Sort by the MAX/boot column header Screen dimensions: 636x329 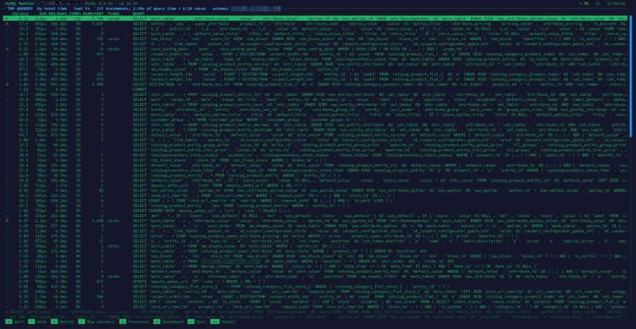click(x=58, y=14)
